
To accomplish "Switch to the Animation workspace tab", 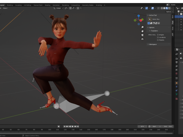I will click(56, 5).
